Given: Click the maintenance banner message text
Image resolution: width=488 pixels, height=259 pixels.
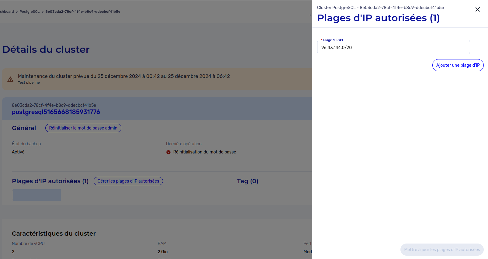Looking at the screenshot, I should (x=124, y=76).
